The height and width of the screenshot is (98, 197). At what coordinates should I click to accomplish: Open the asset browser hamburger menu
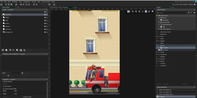194,13
